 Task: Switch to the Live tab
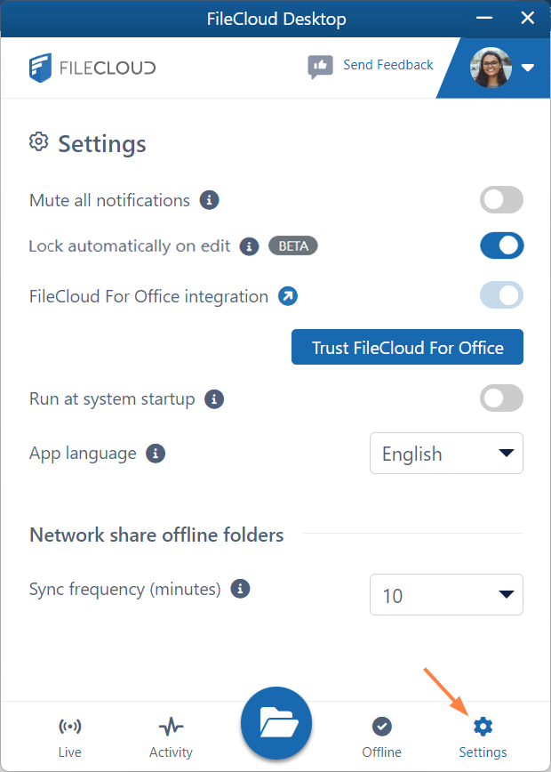(70, 737)
